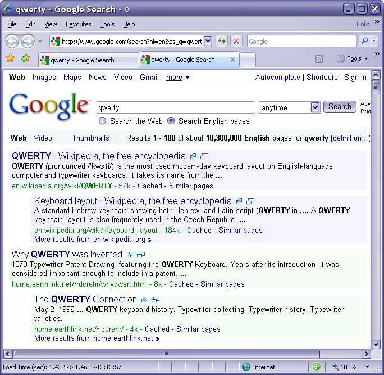Click the magnifier search icon in toolbar
Screen dimensions: 384x375
[364, 41]
